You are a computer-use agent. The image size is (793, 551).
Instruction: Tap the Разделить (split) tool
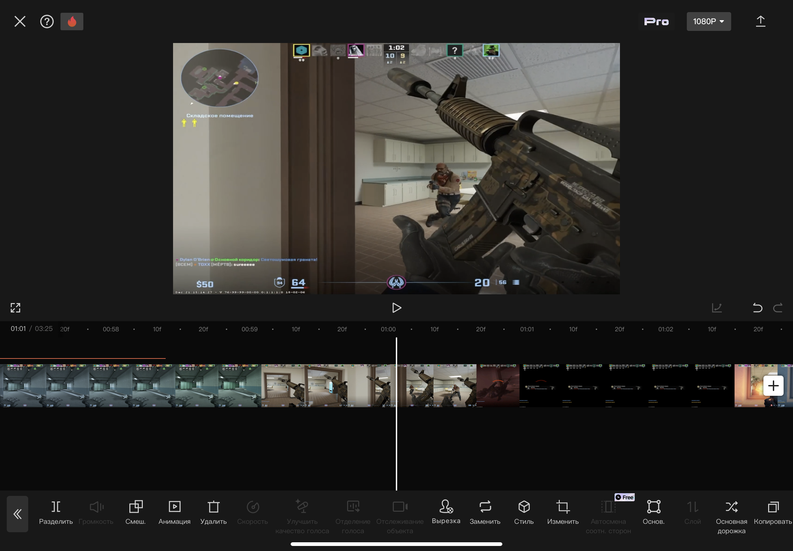point(55,513)
